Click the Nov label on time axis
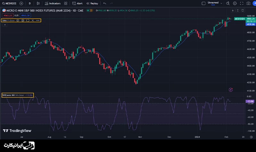Viewport: 256px width, 152px height. click(x=140, y=137)
